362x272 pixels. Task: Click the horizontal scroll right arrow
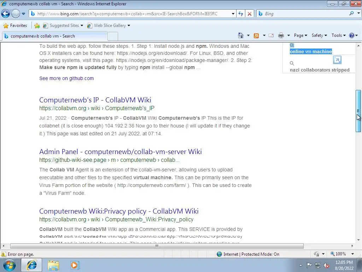(352, 246)
